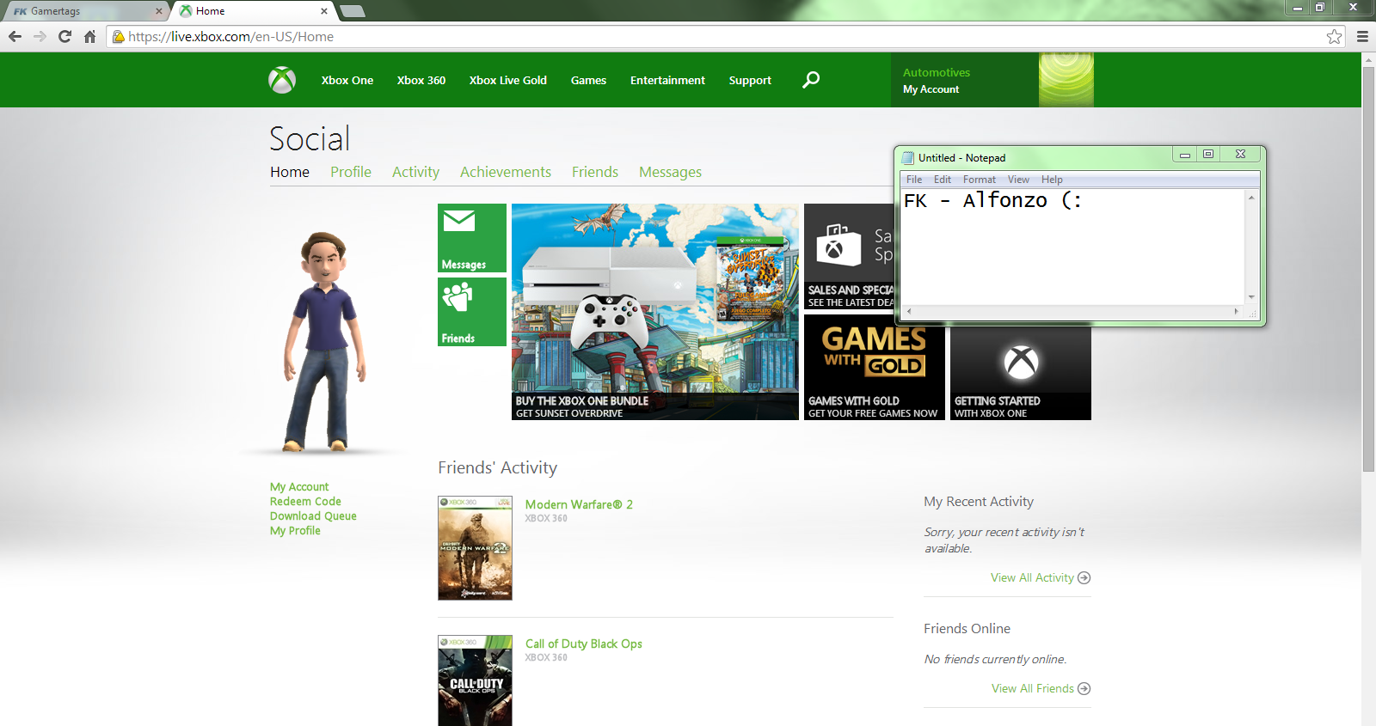Click the Notepad horizontal scrollbar right arrow
This screenshot has width=1376, height=726.
point(1237,311)
